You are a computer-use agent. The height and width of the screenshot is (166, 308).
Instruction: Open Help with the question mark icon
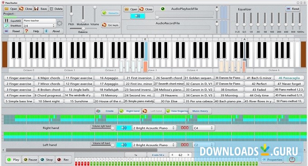tap(33, 31)
